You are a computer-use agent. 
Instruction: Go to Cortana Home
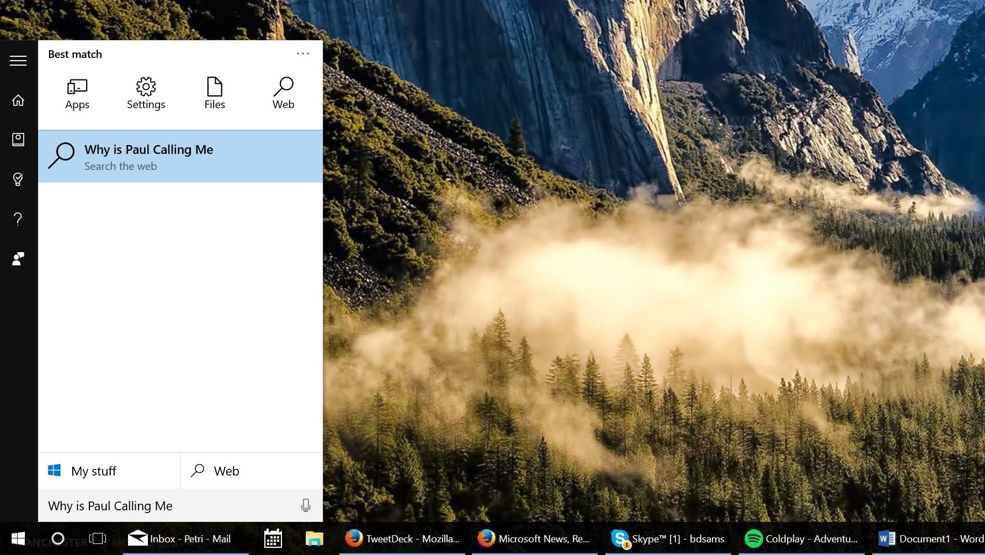18,100
